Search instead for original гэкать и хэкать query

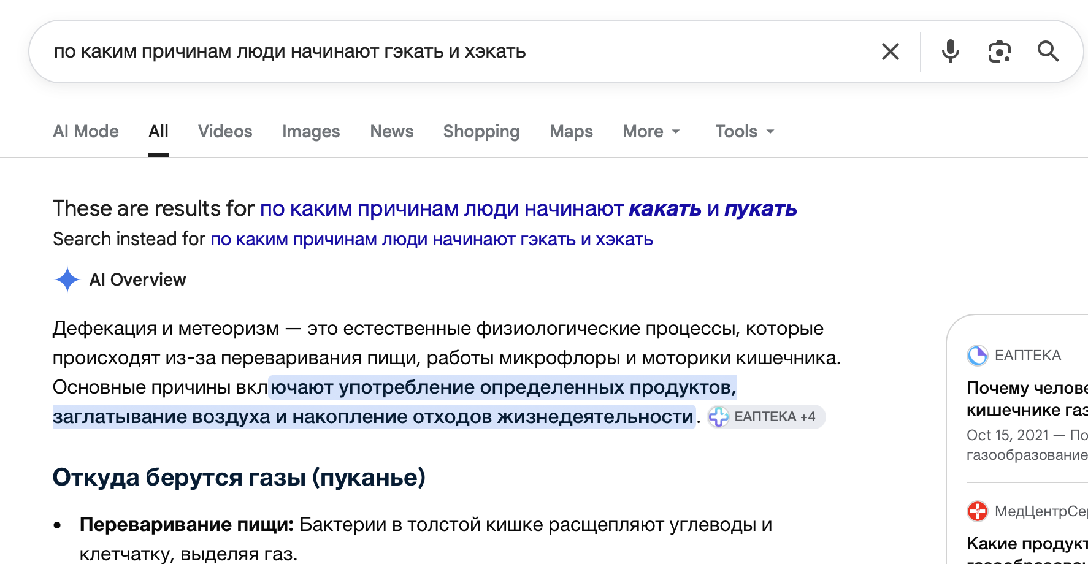click(432, 239)
